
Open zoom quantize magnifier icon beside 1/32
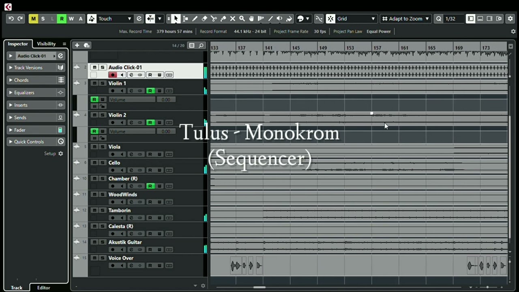tap(439, 19)
